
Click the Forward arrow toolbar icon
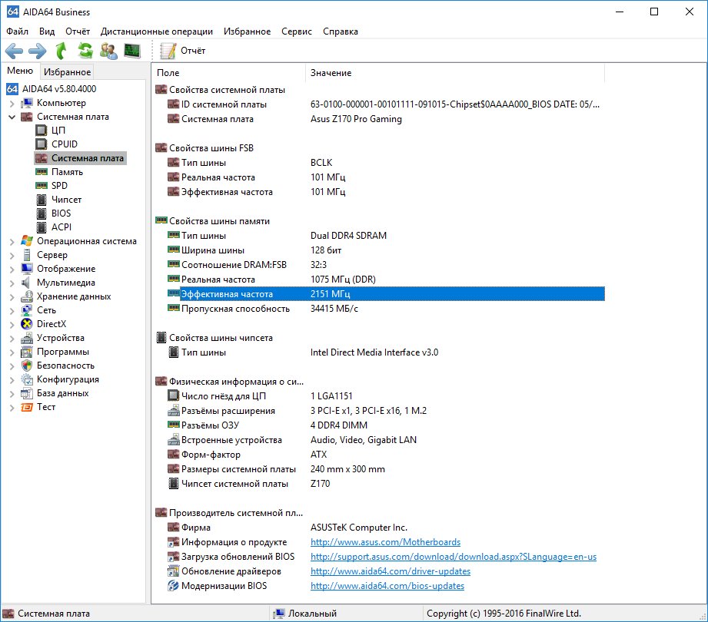[x=38, y=51]
